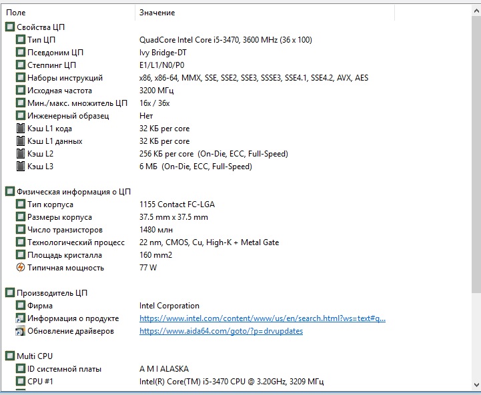Viewport: 481px width, 395px height.
Task: Click the Поле column header
Action: [16, 13]
